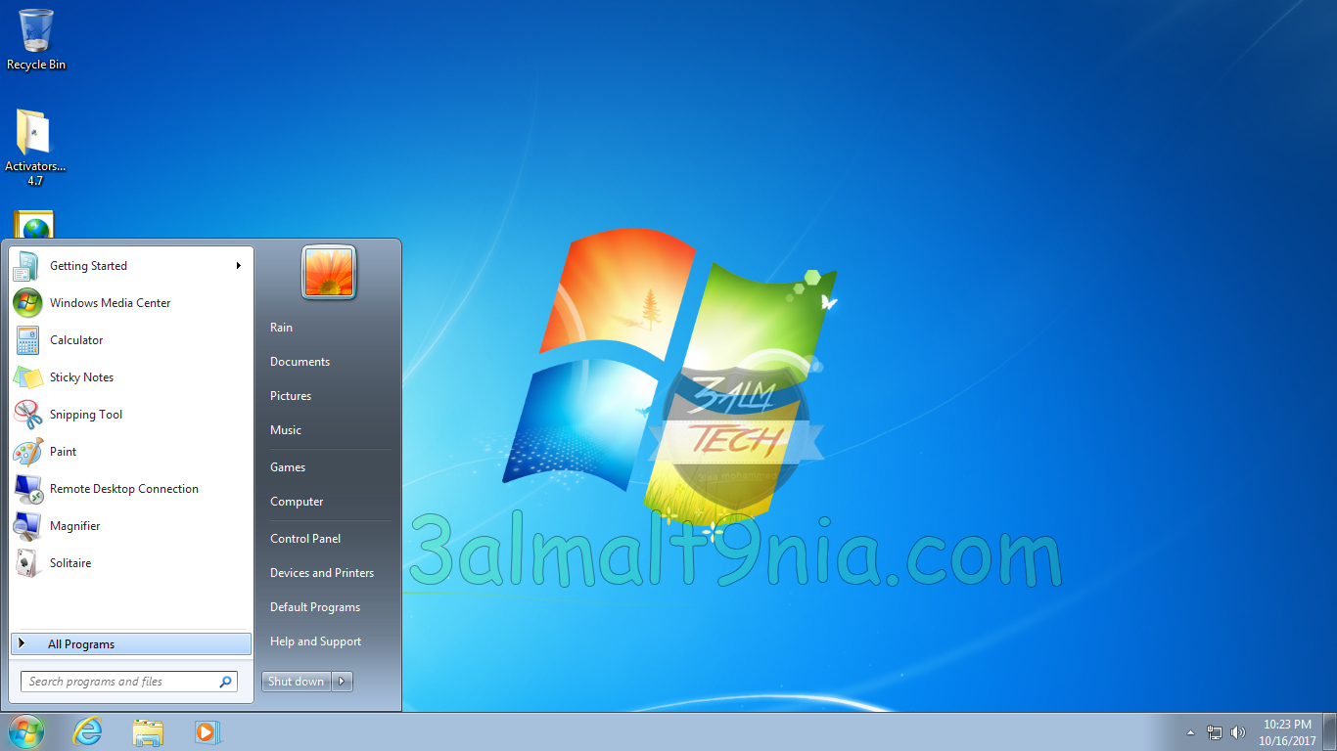Open the Shut down options arrow

click(342, 682)
